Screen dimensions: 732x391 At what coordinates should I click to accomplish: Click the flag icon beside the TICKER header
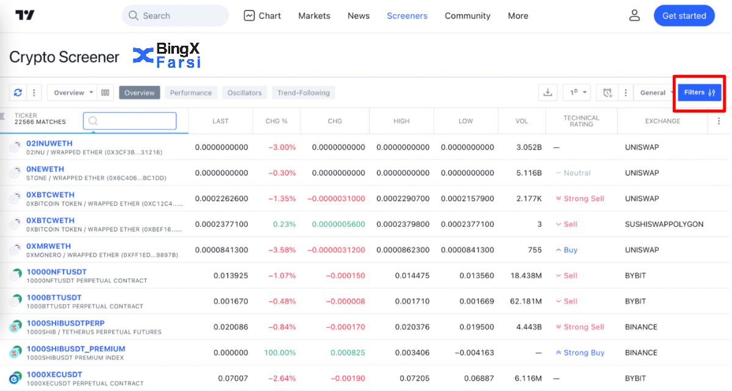click(x=3, y=116)
